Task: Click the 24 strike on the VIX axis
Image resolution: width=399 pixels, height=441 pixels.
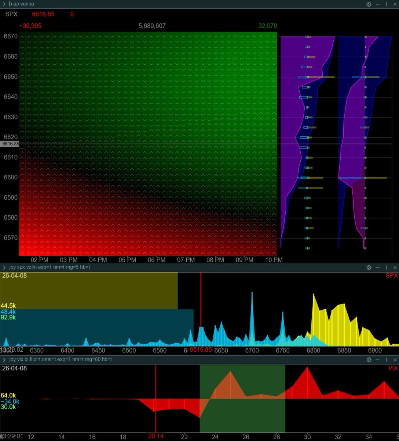Action: [215, 437]
